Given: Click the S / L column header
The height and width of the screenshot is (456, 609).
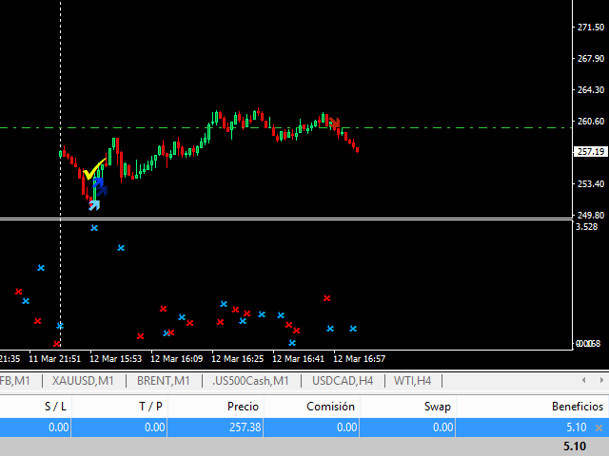Looking at the screenshot, I should point(55,407).
